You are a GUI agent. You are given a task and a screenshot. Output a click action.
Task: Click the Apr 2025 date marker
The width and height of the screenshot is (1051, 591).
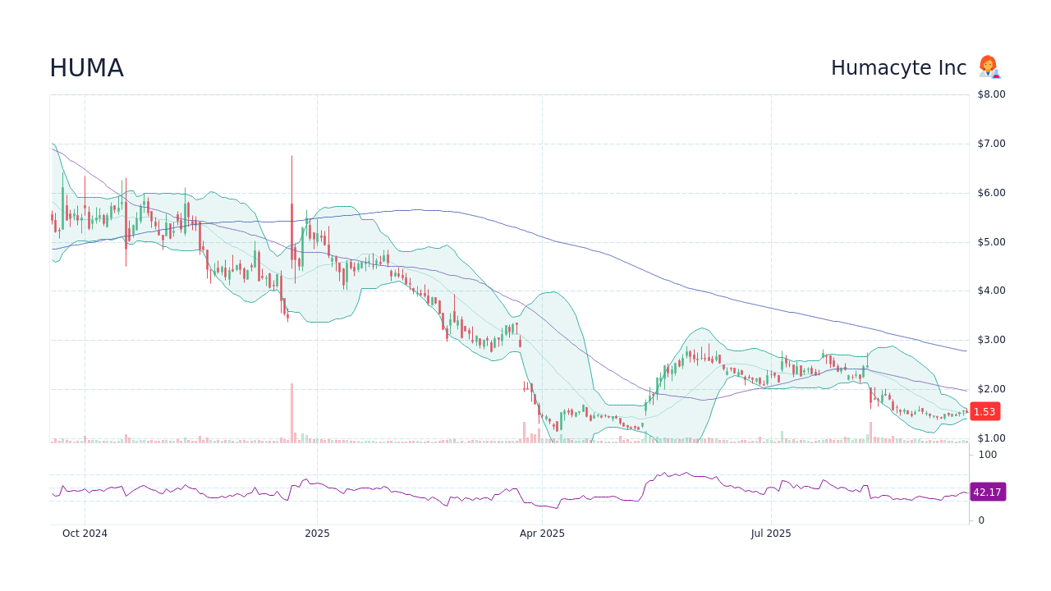point(542,533)
